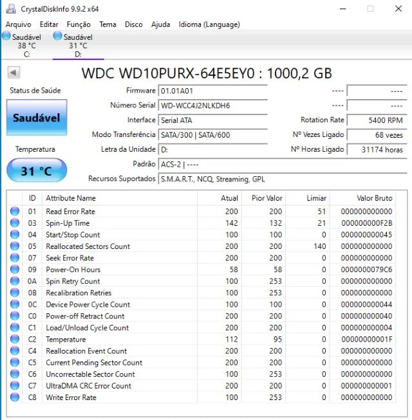The image size is (412, 420).
Task: Click status orb for Spin-Up Time
Action: (15, 223)
